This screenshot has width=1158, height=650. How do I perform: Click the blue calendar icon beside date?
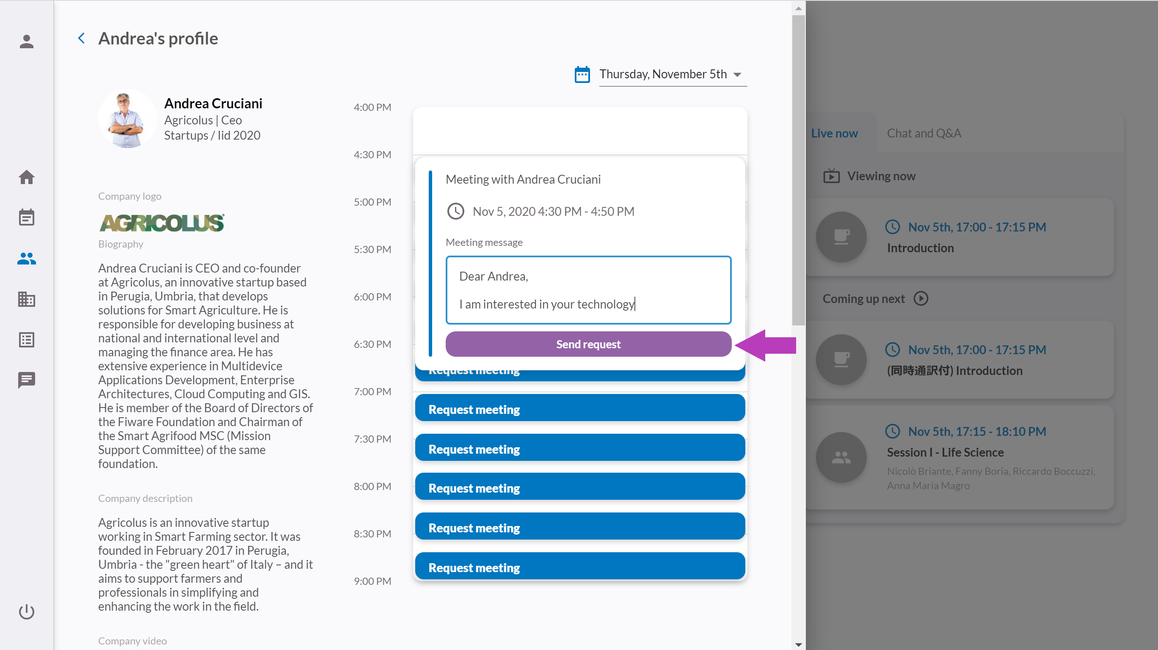point(582,74)
